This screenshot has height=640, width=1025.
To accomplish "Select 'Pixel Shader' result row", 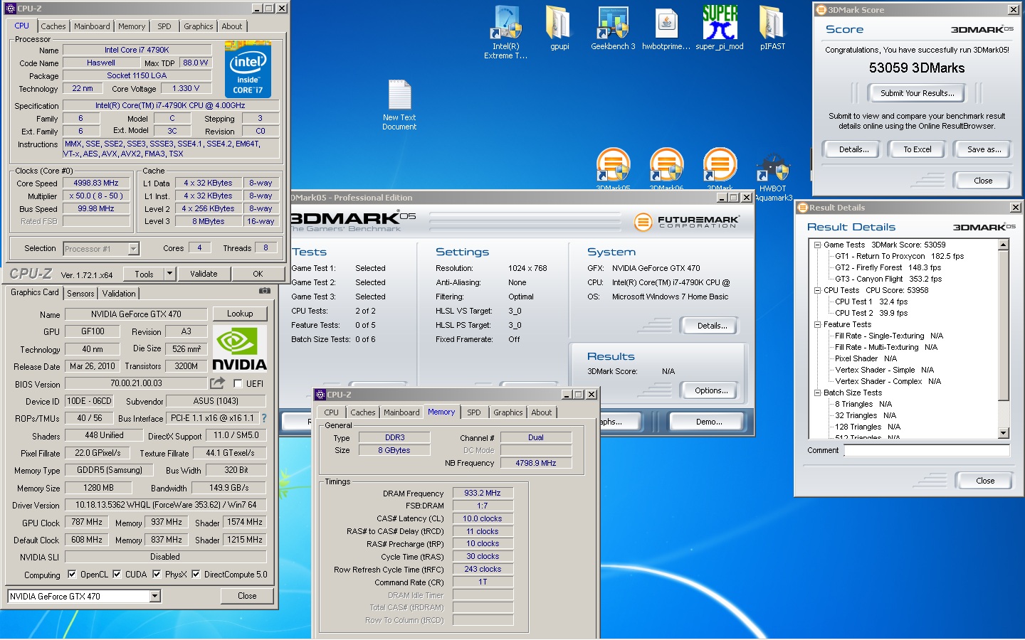I will click(866, 358).
